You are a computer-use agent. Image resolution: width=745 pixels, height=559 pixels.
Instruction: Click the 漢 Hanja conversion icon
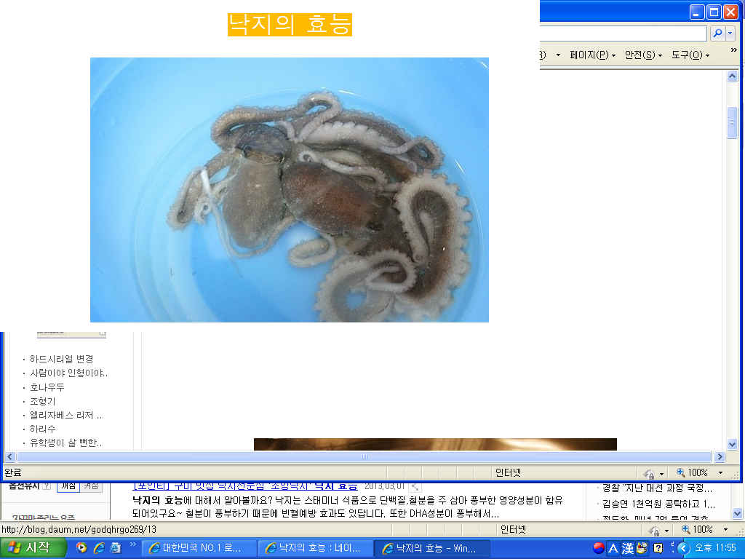pyautogui.click(x=627, y=548)
